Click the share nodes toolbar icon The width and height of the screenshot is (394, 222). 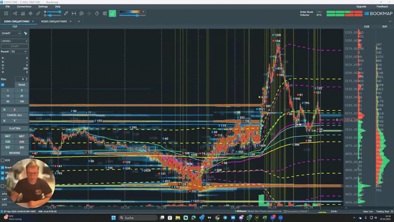[x=15, y=13]
